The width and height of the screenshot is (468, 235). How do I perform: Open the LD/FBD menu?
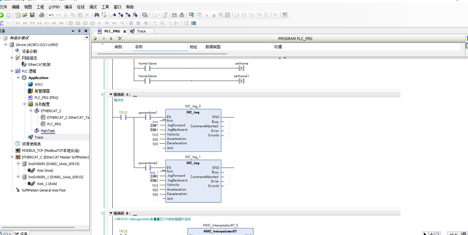[54, 7]
